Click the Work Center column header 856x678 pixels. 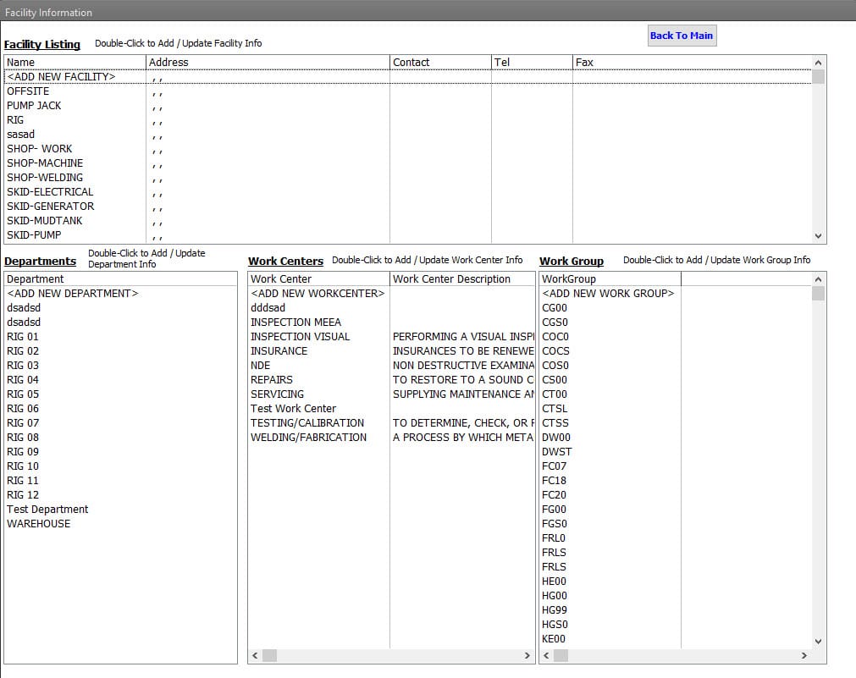point(319,279)
